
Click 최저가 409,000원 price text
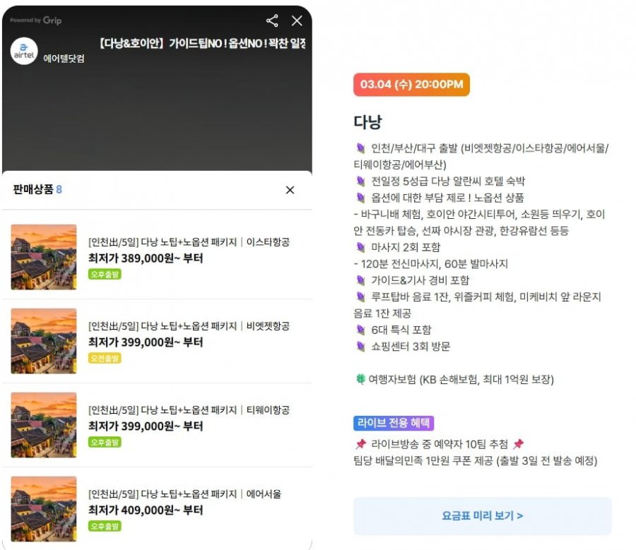146,510
